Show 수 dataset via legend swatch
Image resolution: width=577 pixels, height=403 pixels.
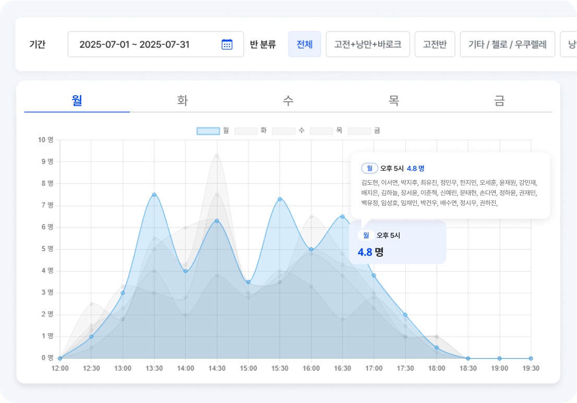tap(284, 131)
